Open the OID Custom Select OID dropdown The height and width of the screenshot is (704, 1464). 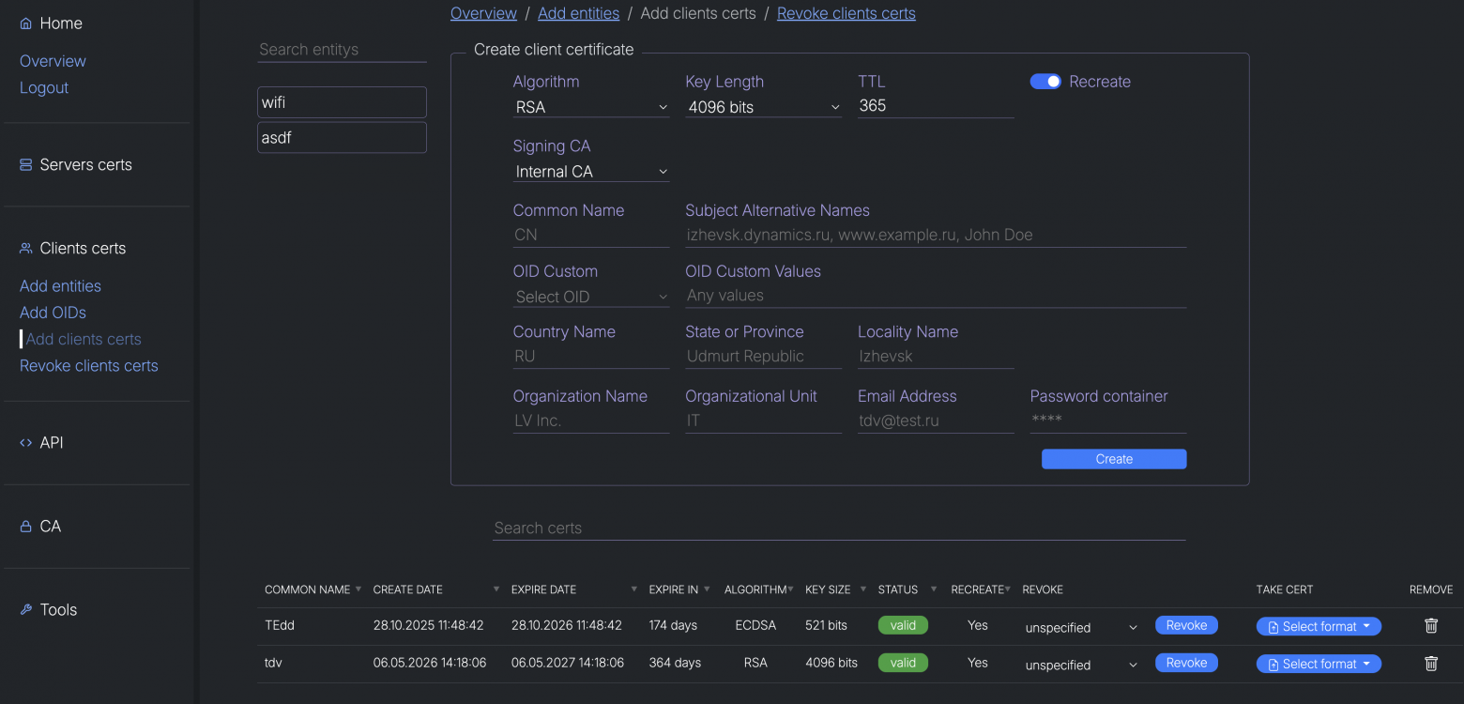pos(591,297)
